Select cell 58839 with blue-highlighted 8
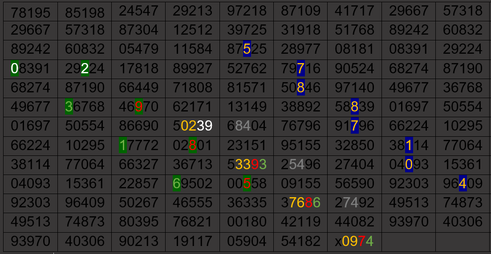The width and height of the screenshot is (491, 254). [x=354, y=107]
